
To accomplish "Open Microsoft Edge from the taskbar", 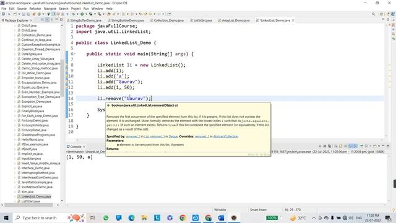I will point(132,217).
